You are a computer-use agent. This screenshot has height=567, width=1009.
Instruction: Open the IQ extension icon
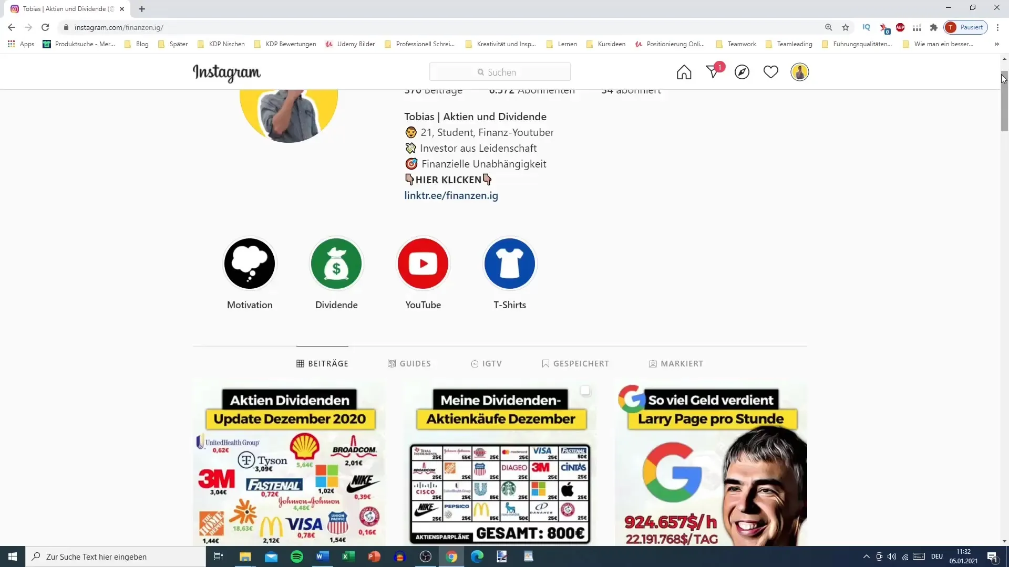pos(867,27)
